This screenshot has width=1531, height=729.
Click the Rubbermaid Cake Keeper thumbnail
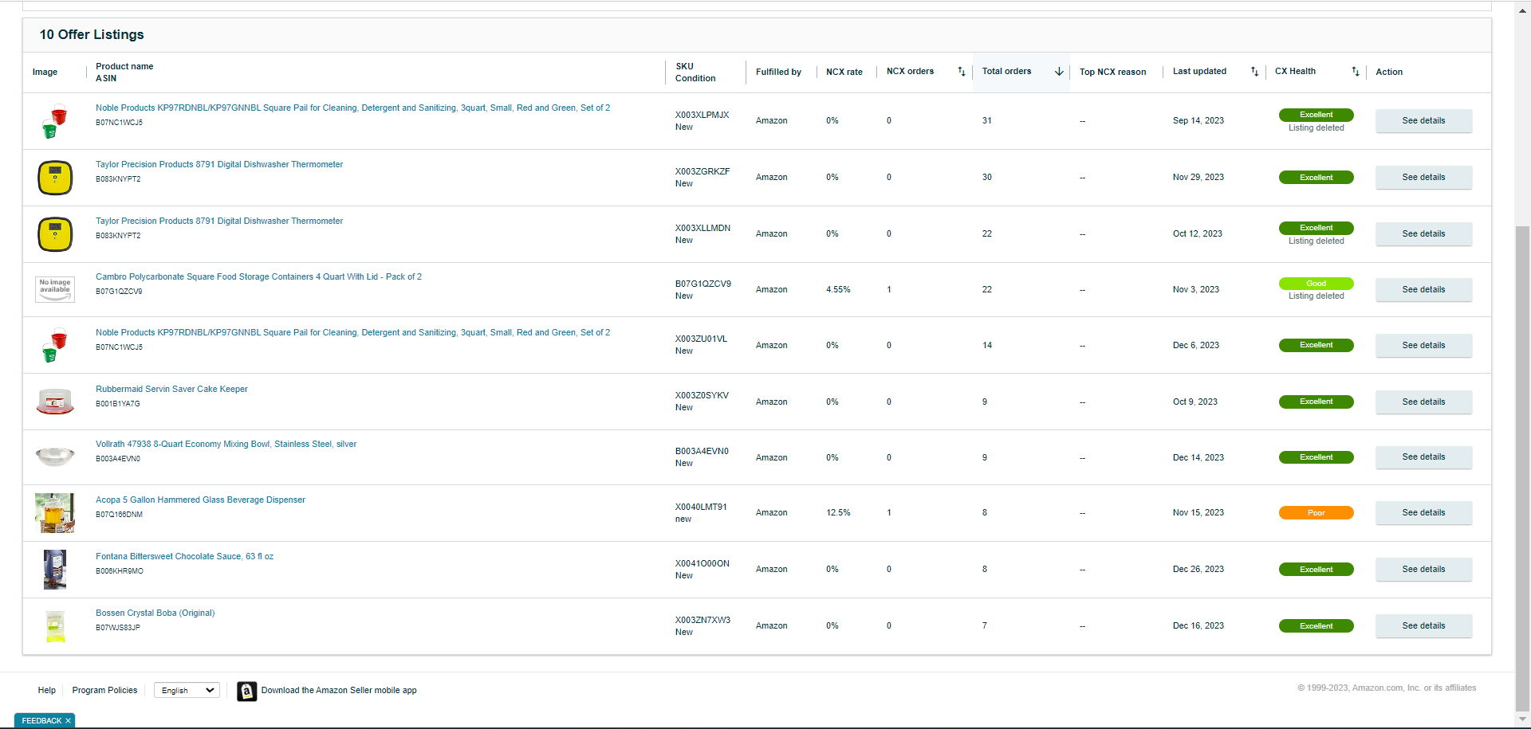point(55,402)
